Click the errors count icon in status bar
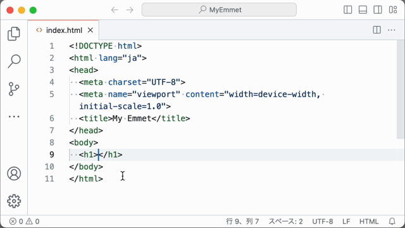 pyautogui.click(x=16, y=221)
